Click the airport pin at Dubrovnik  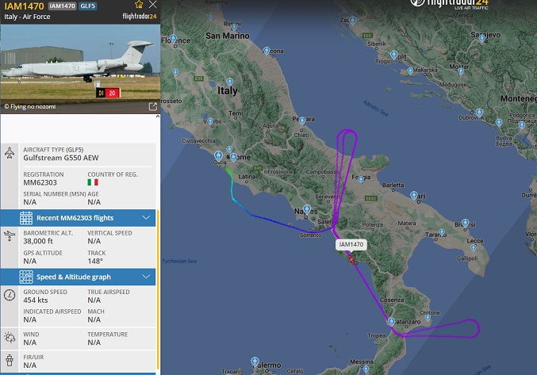pyautogui.click(x=479, y=113)
